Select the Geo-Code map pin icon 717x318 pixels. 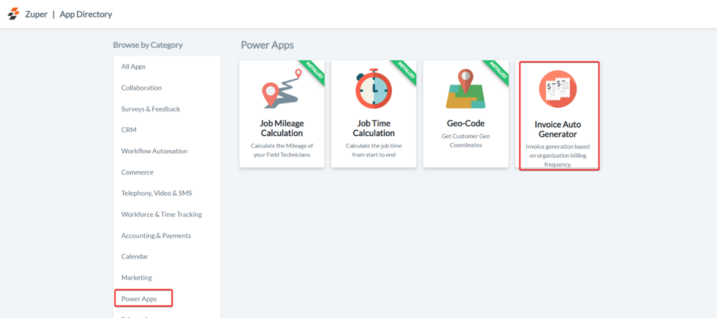pyautogui.click(x=466, y=89)
